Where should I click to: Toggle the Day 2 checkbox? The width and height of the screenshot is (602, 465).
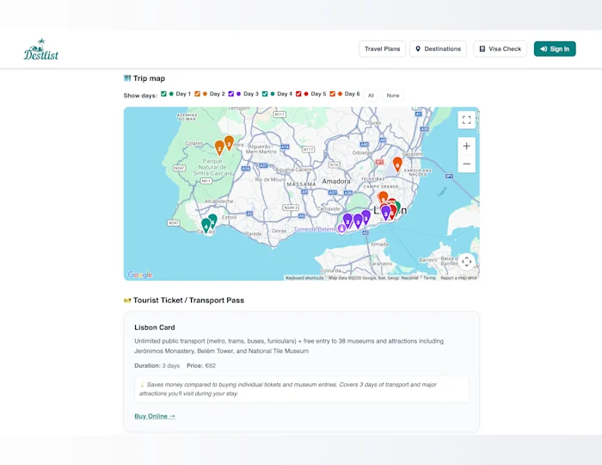197,94
